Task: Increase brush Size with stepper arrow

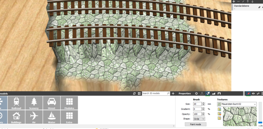Action: (204, 103)
